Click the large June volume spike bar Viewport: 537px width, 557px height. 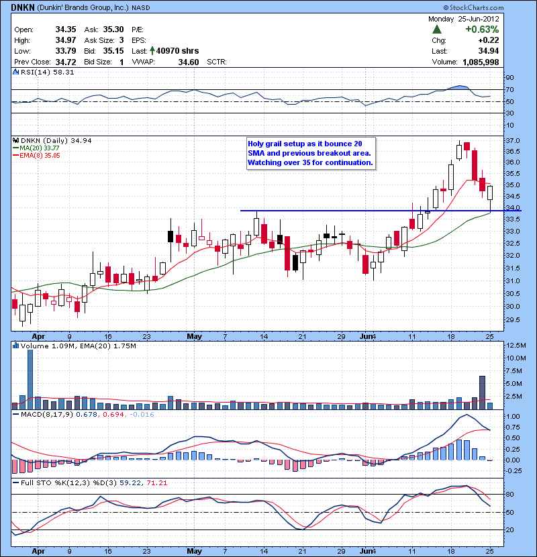[482, 393]
